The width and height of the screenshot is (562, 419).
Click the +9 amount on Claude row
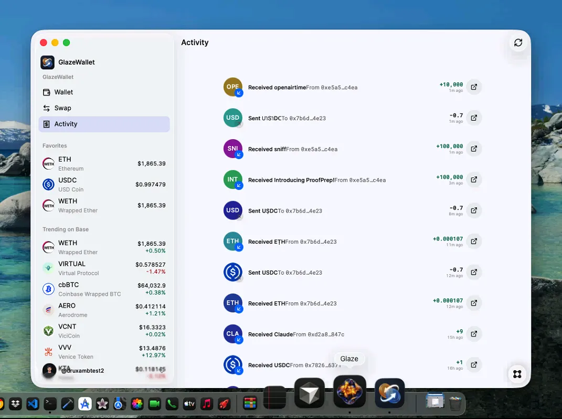tap(459, 331)
